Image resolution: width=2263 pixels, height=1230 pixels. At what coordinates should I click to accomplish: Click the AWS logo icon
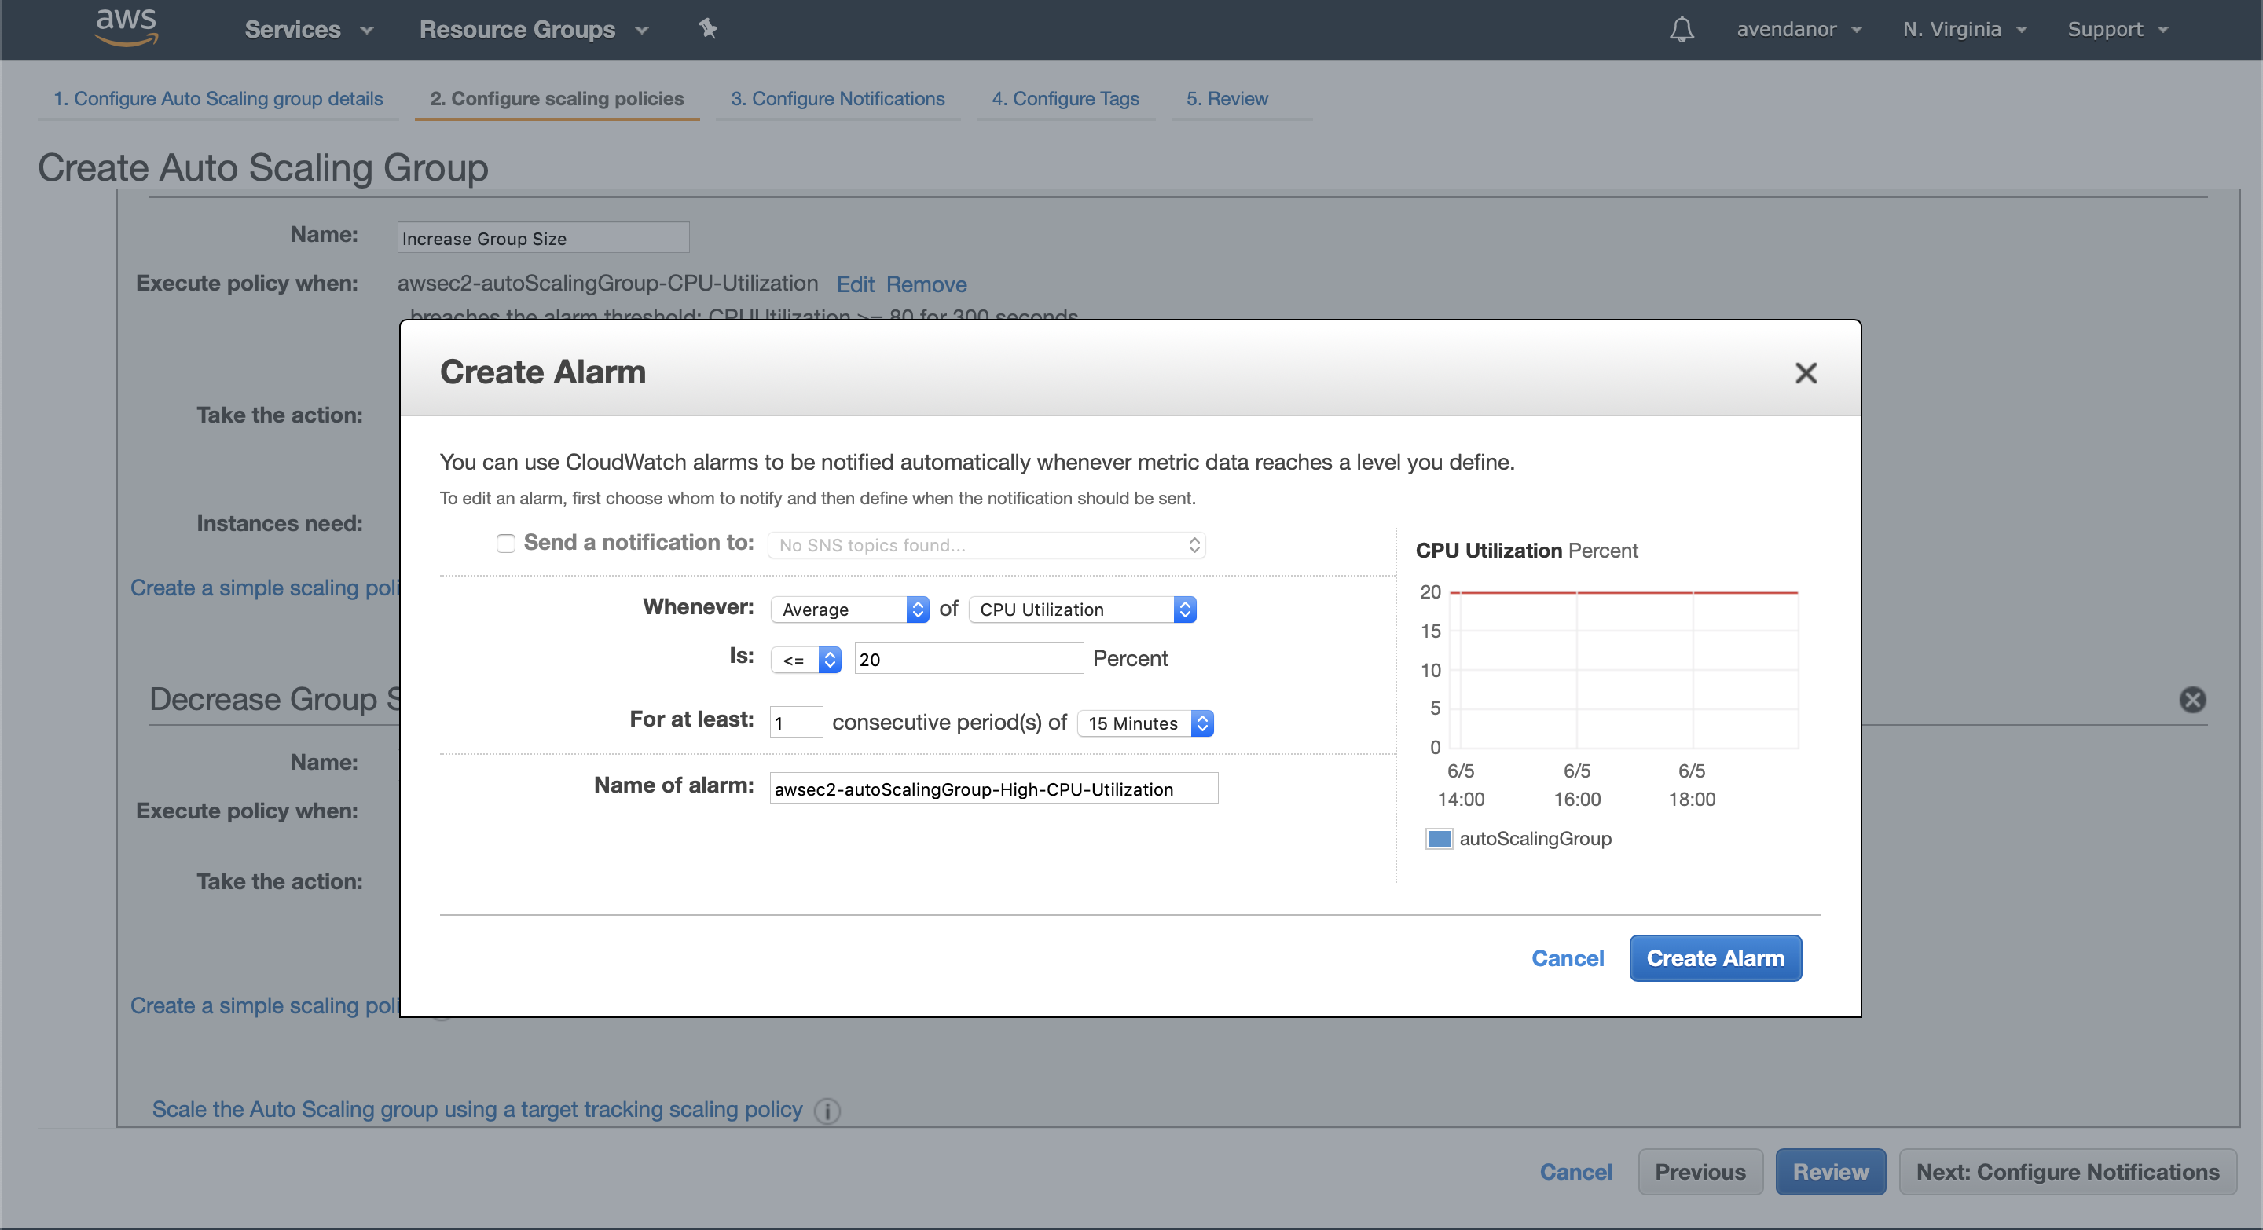tap(127, 27)
